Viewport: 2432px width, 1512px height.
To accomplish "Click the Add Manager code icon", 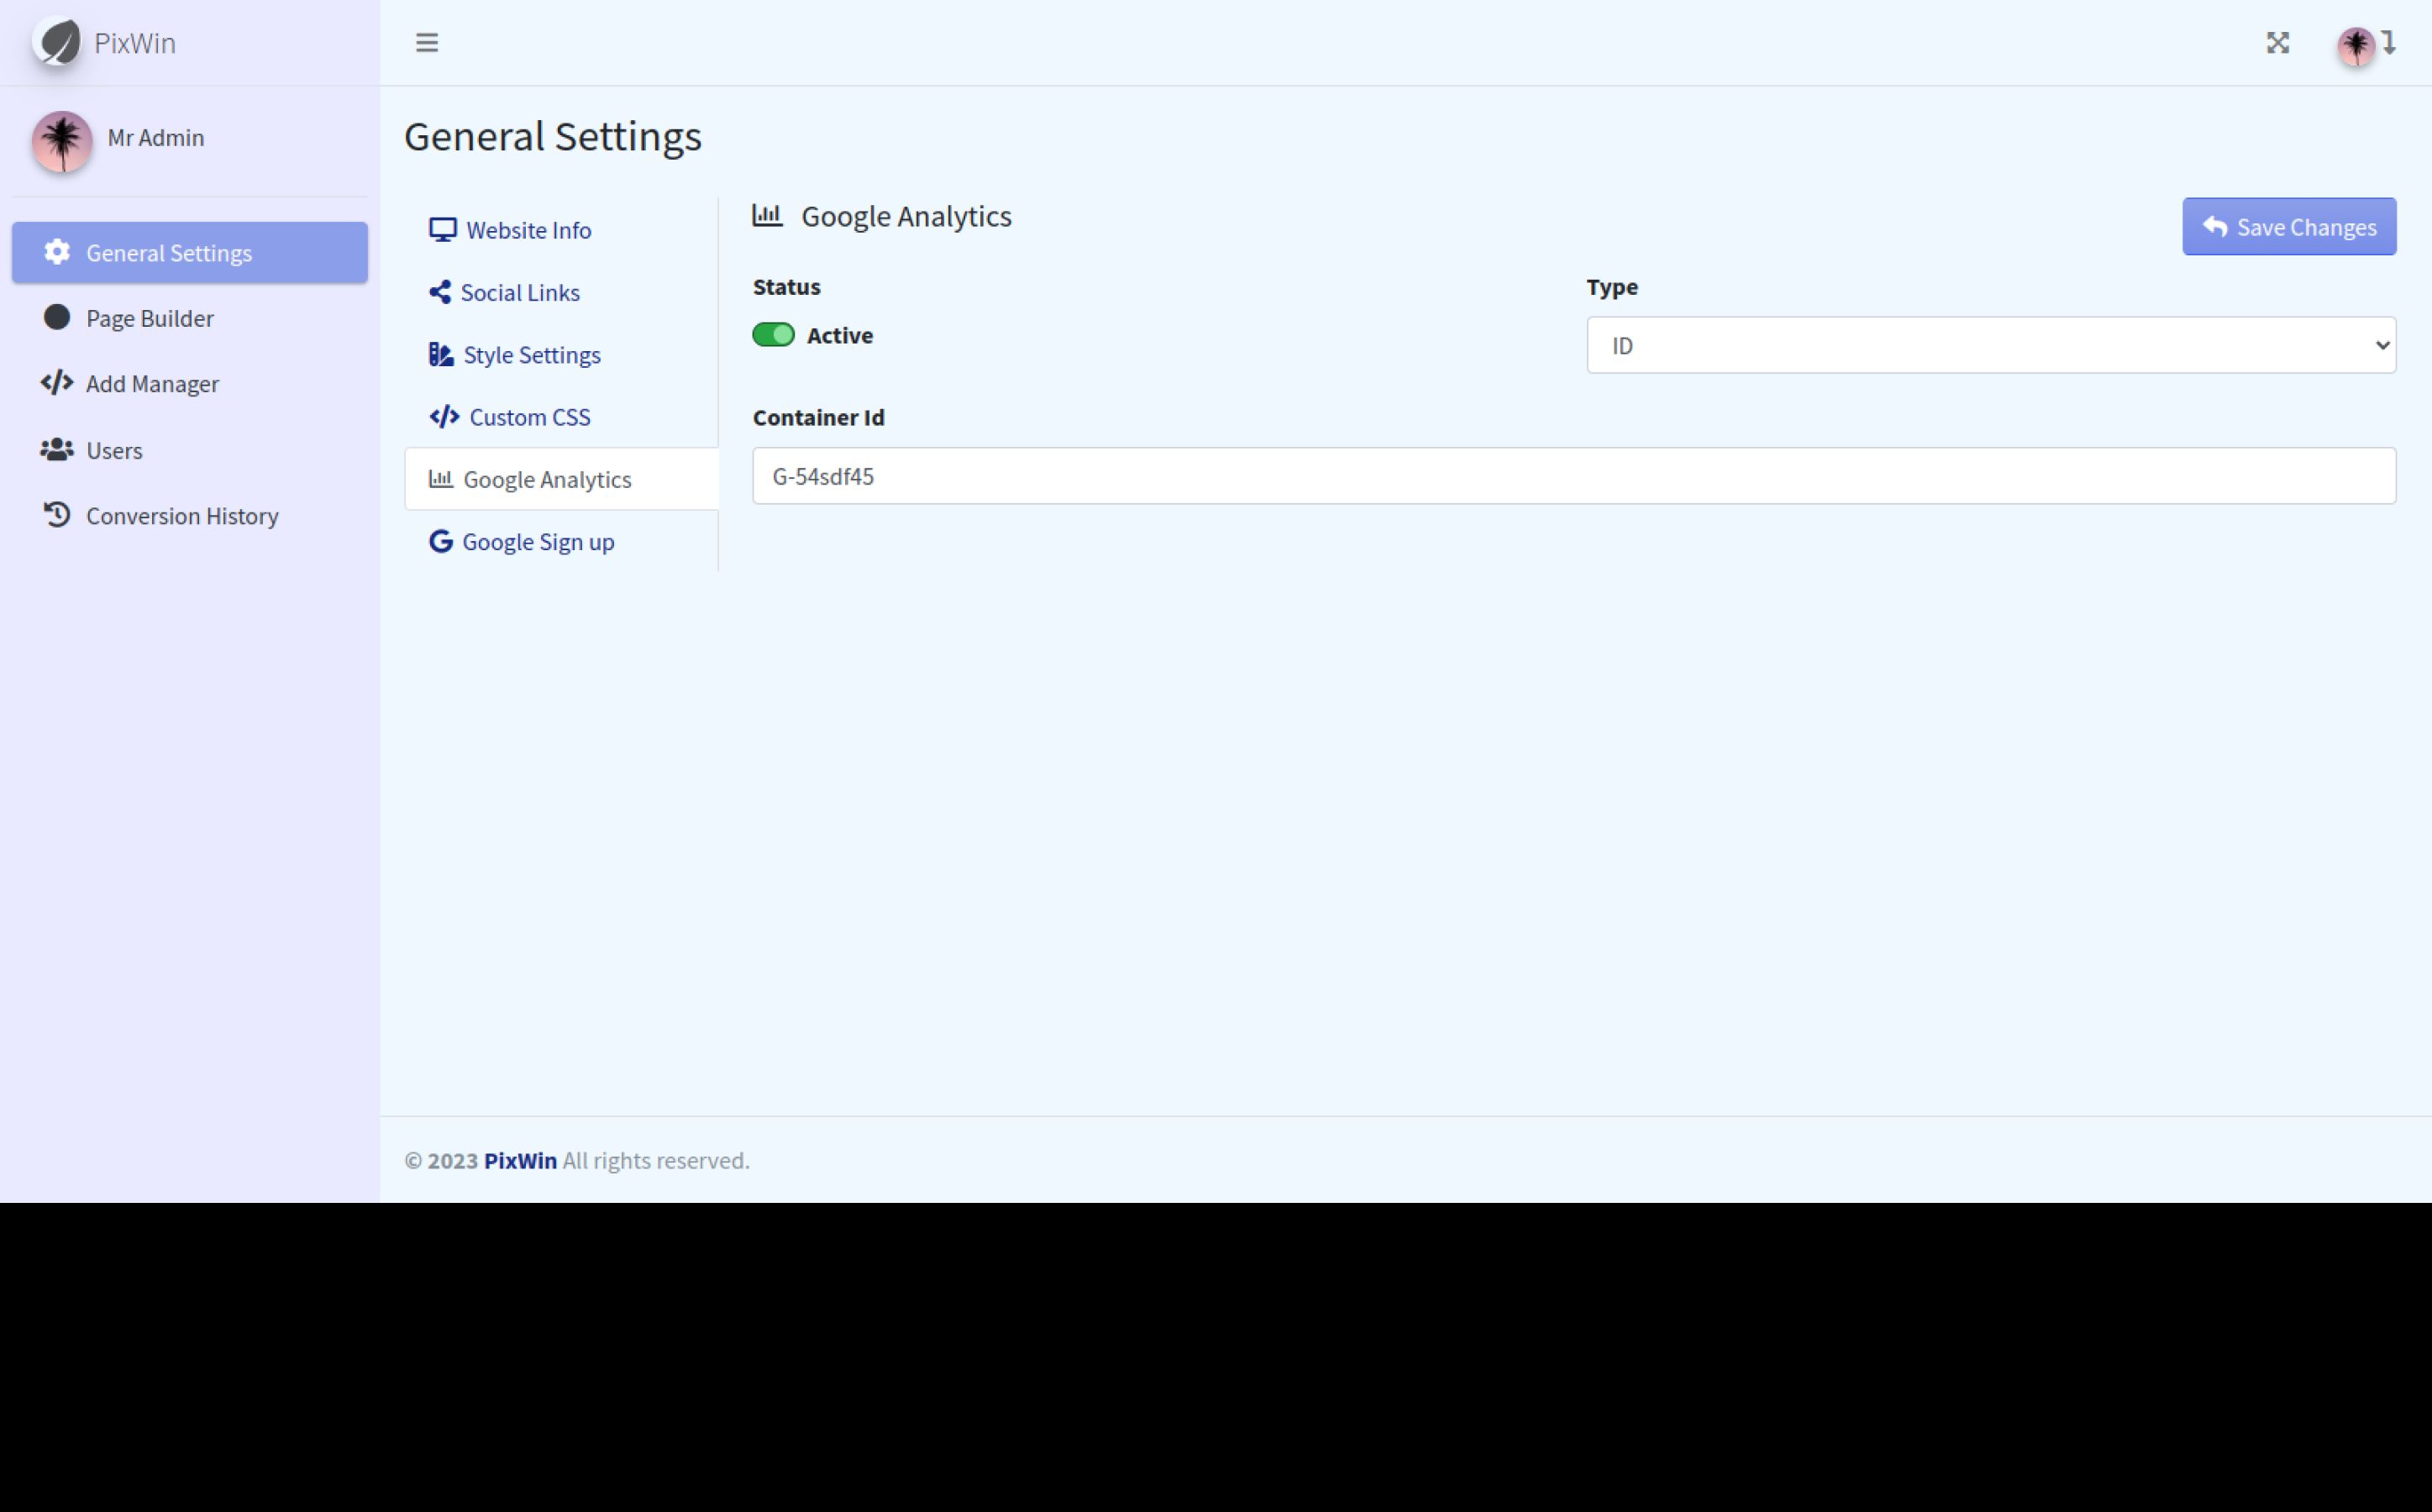I will point(57,383).
